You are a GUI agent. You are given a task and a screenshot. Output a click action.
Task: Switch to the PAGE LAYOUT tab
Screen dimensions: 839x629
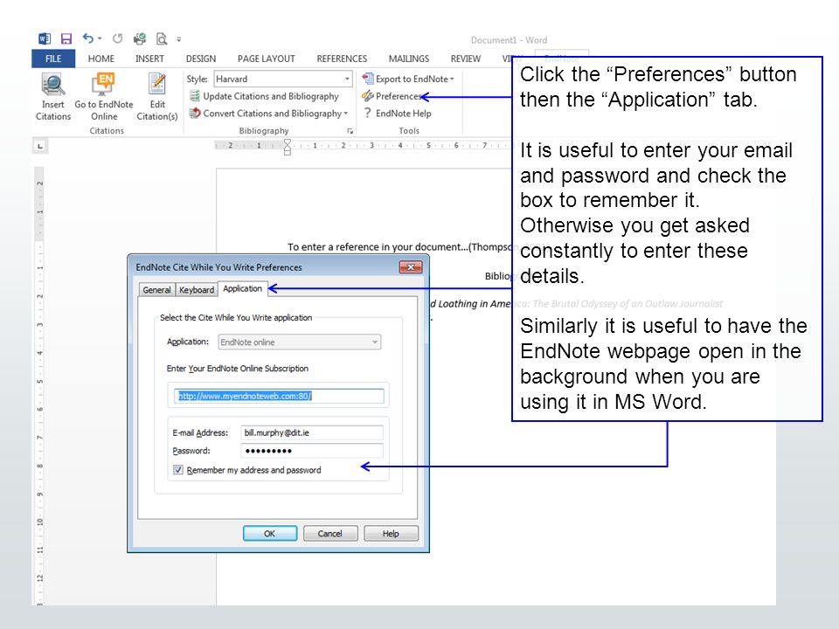[266, 59]
